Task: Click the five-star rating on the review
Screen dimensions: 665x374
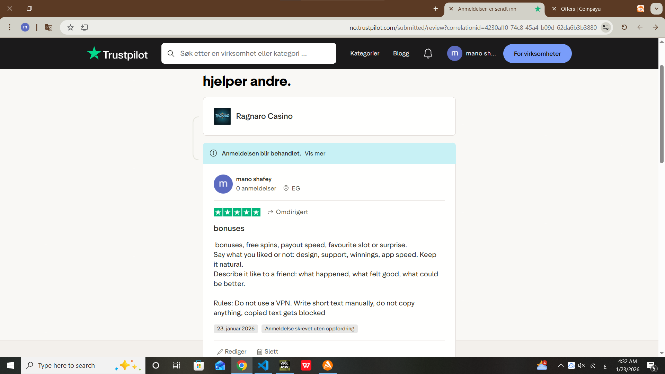Action: click(237, 212)
